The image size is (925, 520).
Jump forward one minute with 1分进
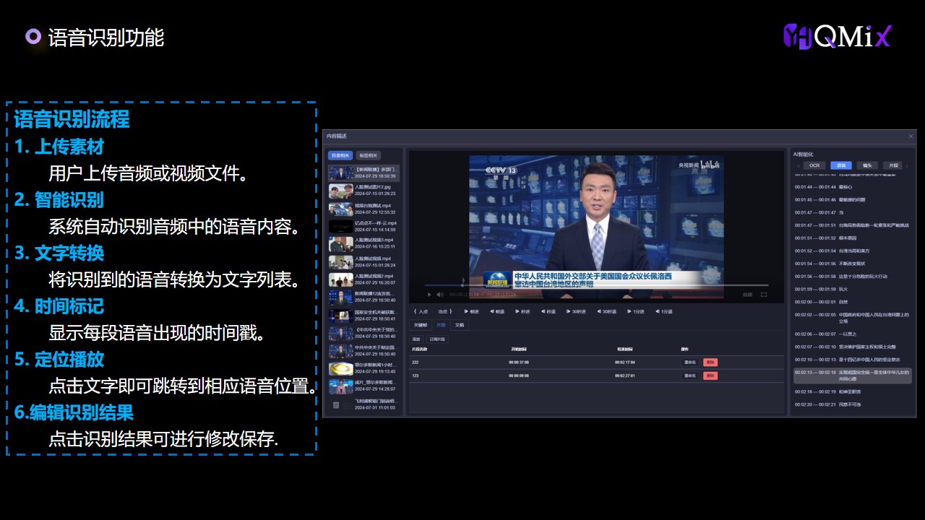click(636, 311)
